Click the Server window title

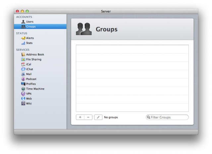click(x=106, y=11)
